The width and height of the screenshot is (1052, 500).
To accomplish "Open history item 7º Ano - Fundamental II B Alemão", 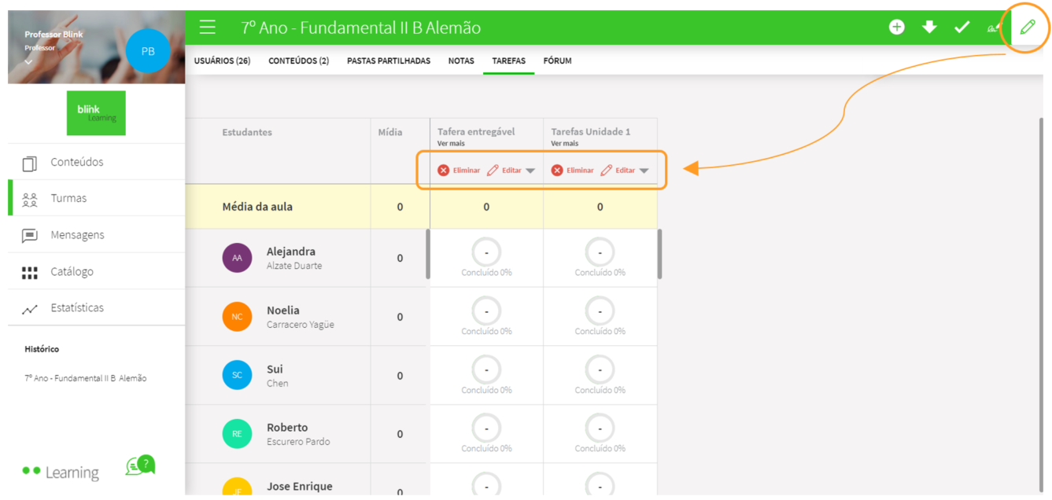I will (85, 378).
